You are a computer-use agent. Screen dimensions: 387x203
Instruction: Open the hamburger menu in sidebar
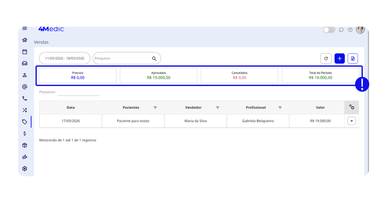[x=25, y=29]
